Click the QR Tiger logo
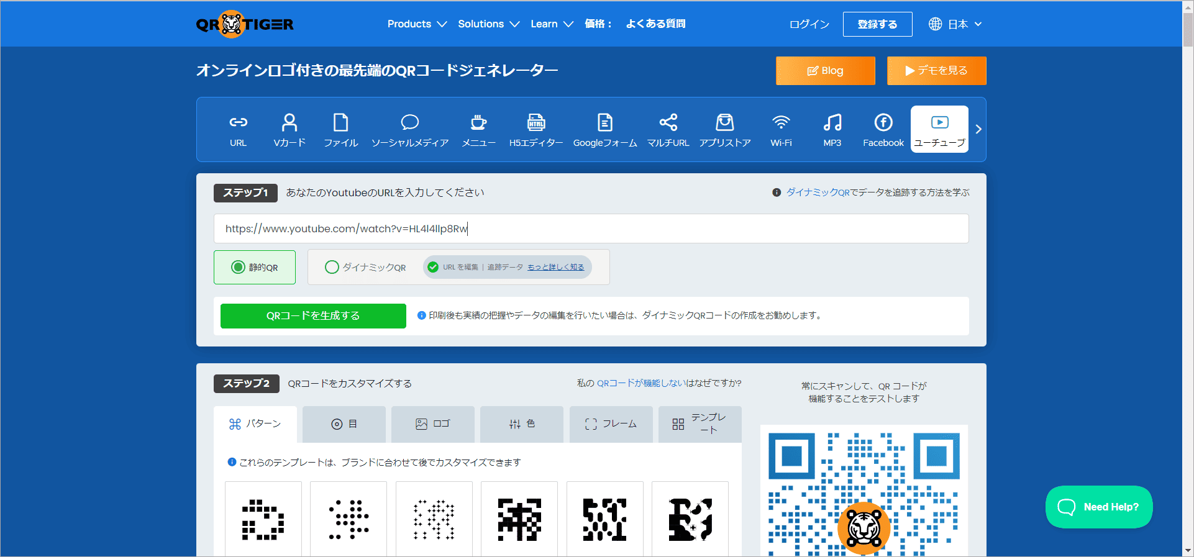This screenshot has height=557, width=1194. point(245,24)
